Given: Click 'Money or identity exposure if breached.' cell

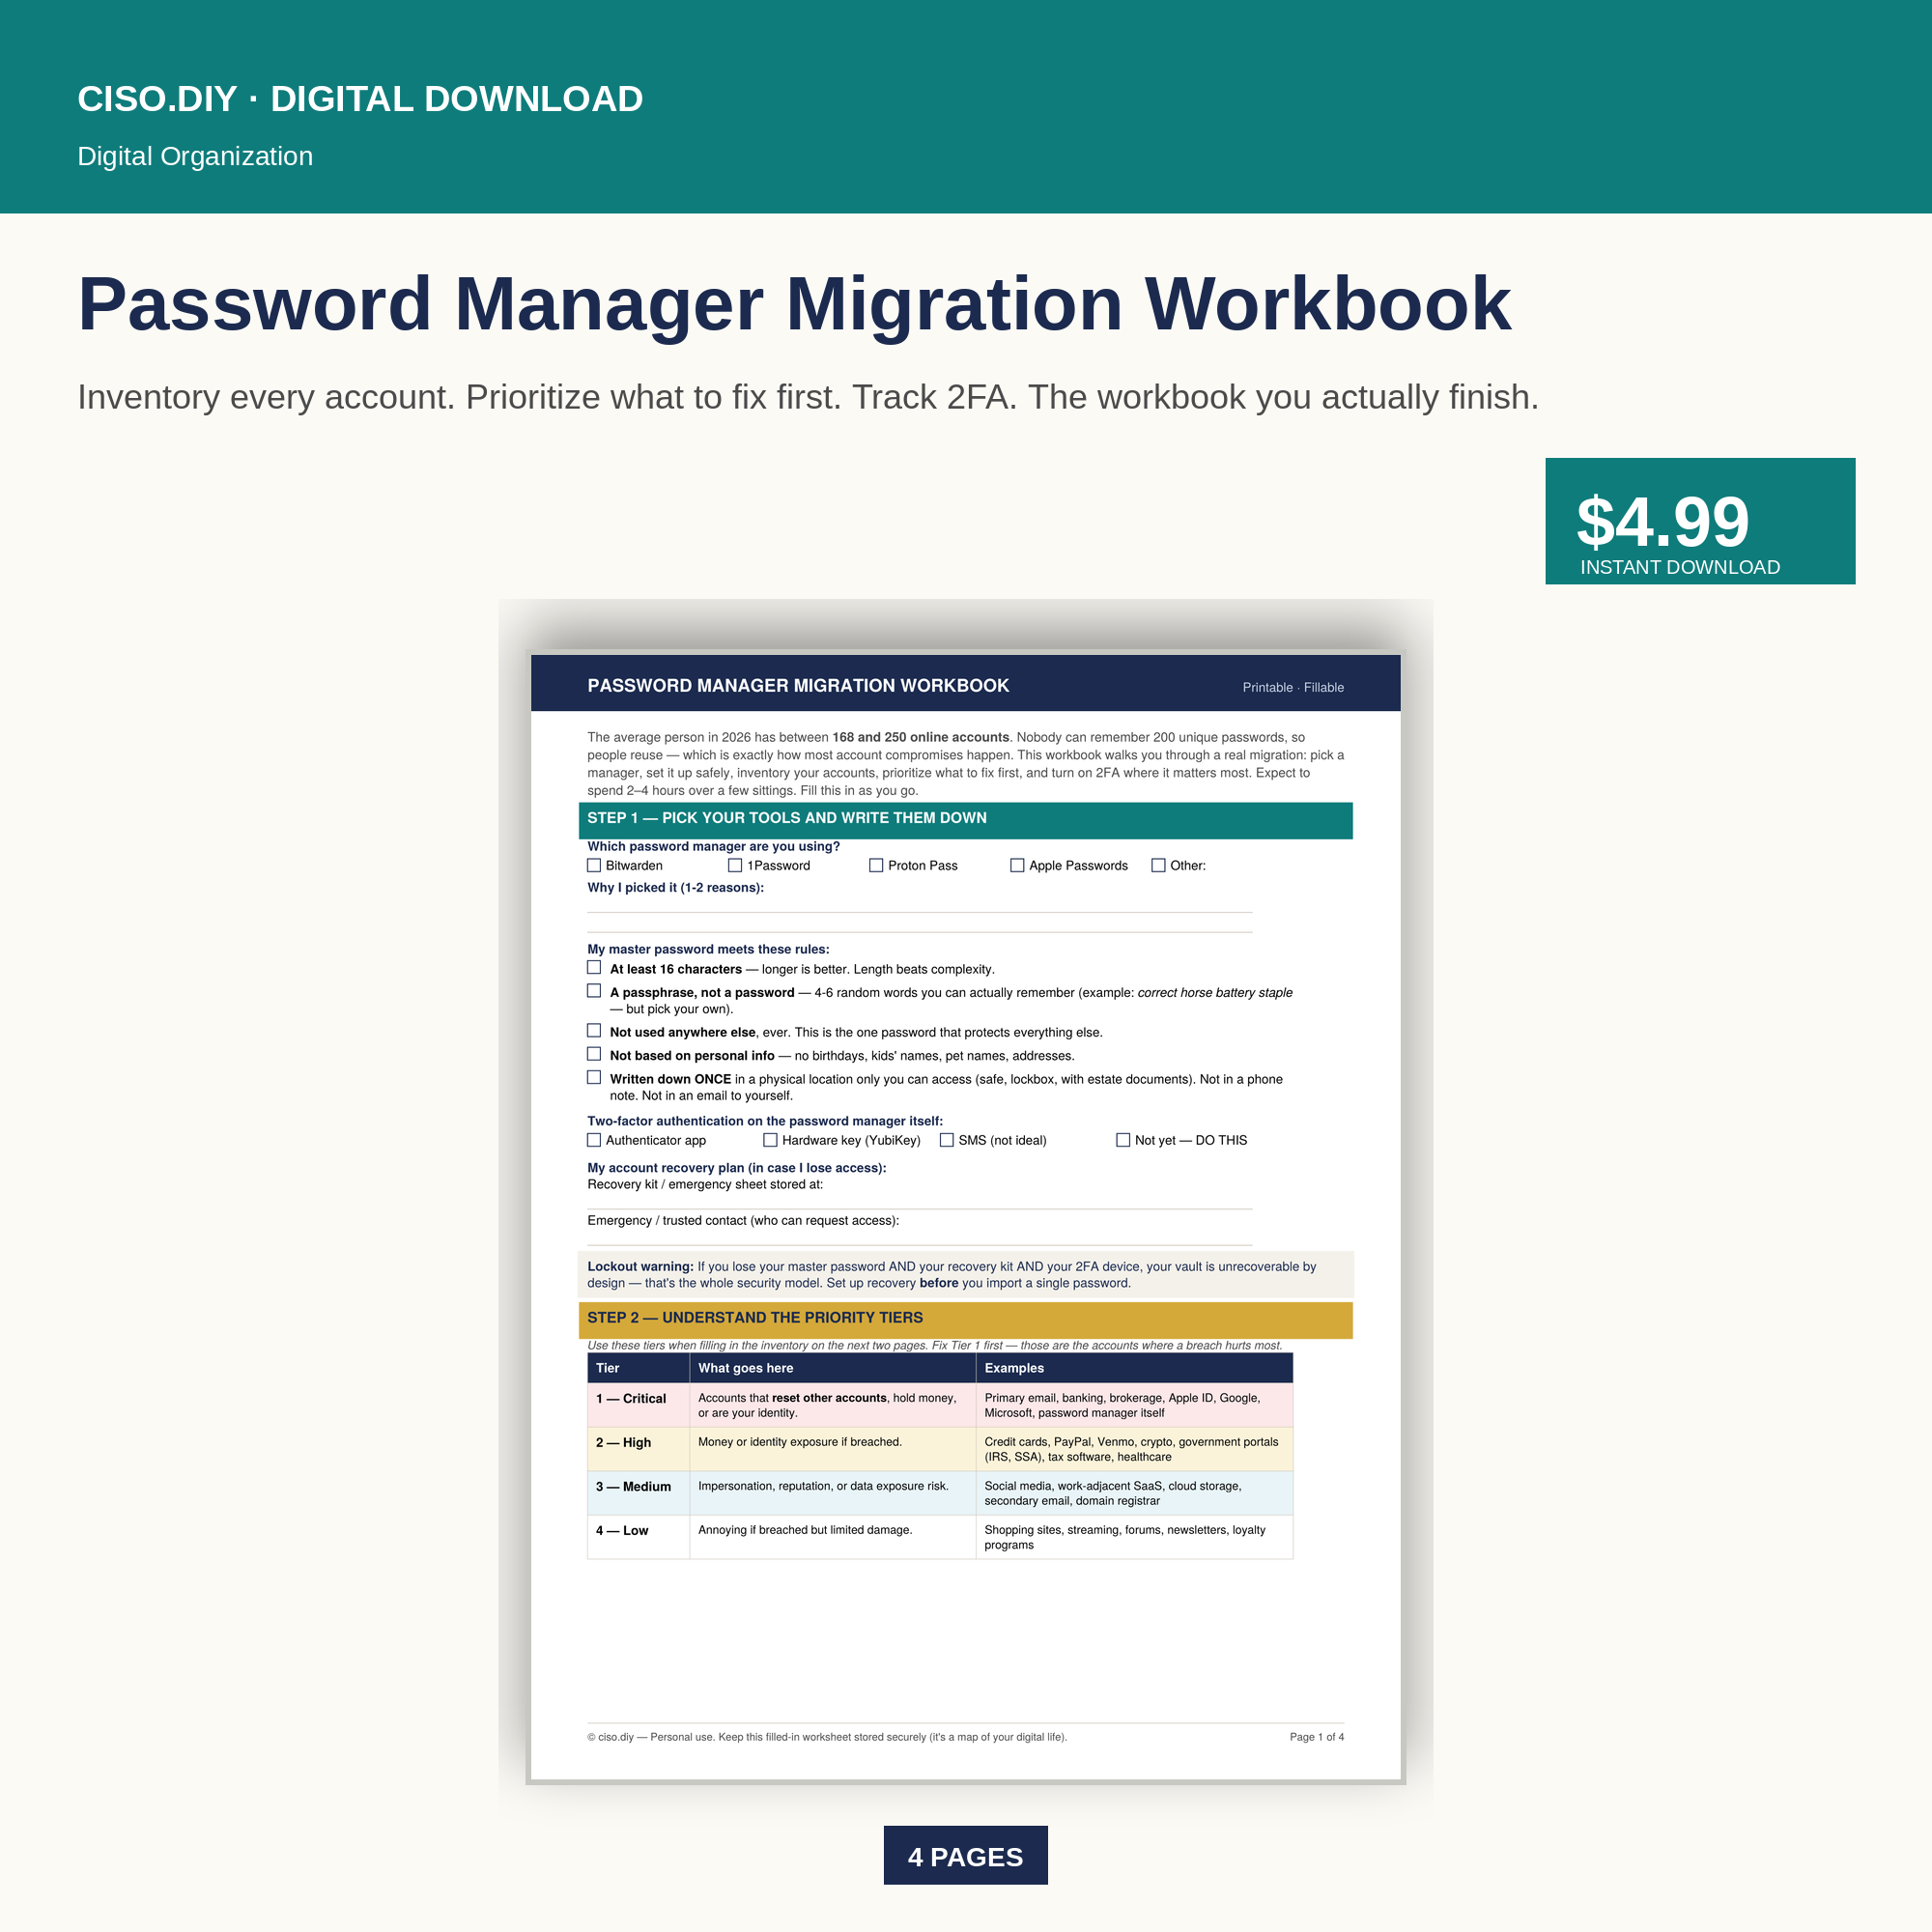Looking at the screenshot, I should 832,1449.
